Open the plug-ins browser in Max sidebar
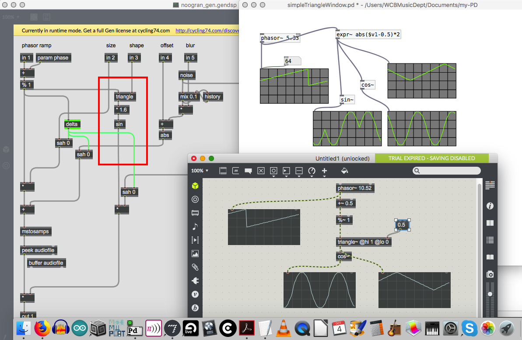 click(x=195, y=281)
